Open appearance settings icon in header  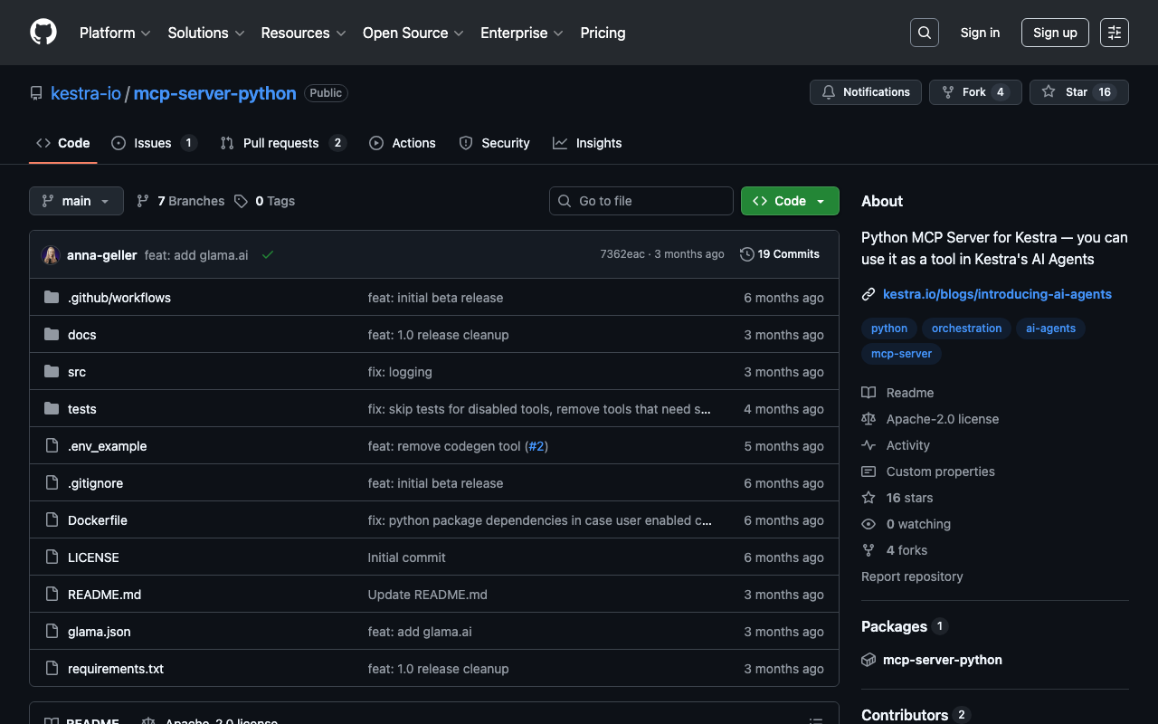point(1114,33)
